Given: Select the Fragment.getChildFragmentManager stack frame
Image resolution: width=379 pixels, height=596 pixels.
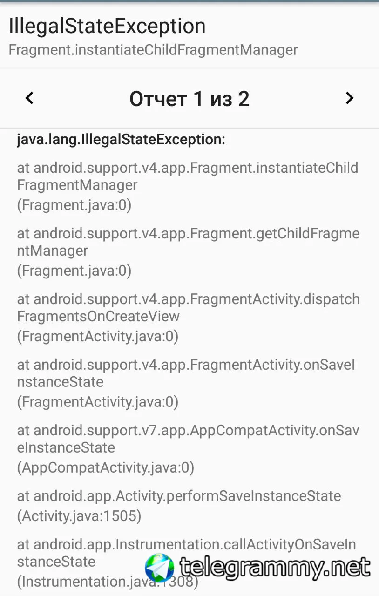Looking at the screenshot, I should coord(188,242).
